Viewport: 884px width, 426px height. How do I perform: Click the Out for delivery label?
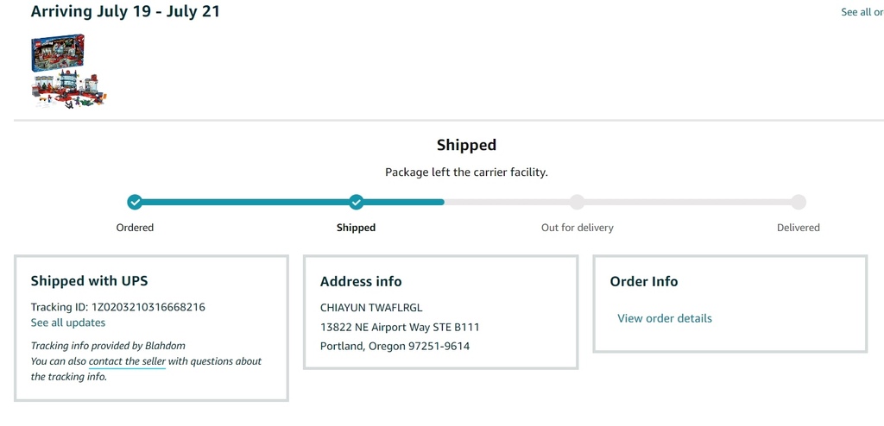(578, 228)
